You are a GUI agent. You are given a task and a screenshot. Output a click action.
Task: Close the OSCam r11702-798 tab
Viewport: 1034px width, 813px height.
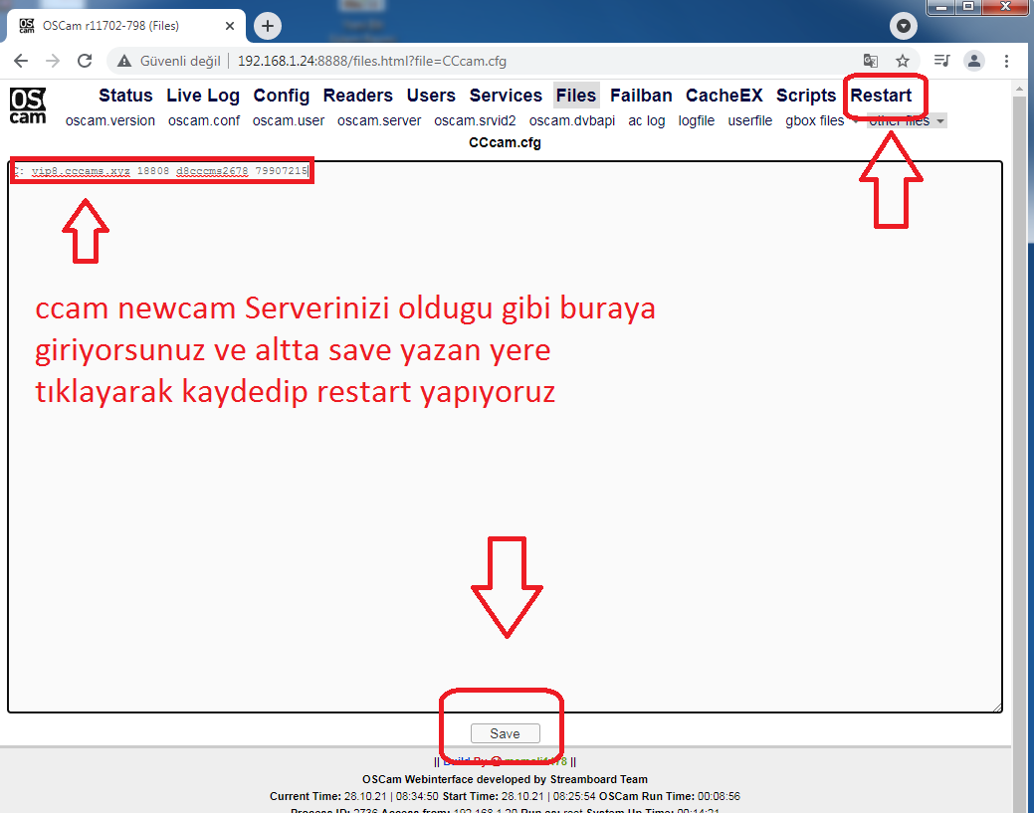pos(230,26)
